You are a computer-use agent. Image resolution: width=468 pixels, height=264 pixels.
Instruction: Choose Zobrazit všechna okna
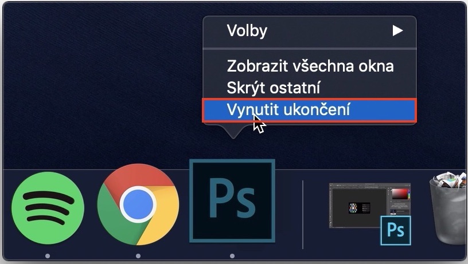(x=310, y=66)
